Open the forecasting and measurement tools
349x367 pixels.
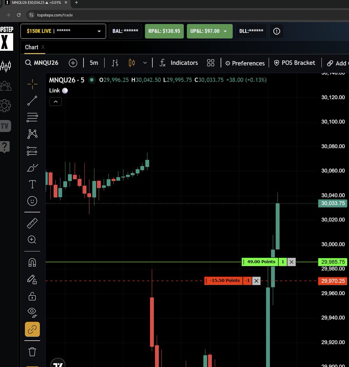32,151
